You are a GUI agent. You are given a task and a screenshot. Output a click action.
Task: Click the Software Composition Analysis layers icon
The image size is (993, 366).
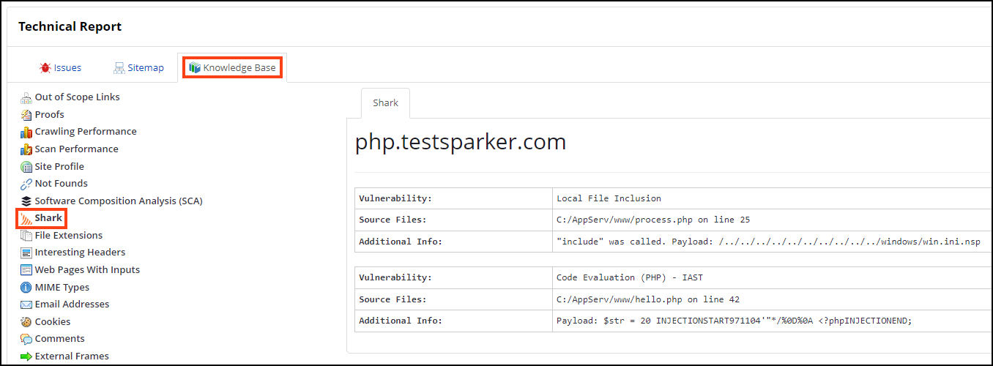coord(26,201)
